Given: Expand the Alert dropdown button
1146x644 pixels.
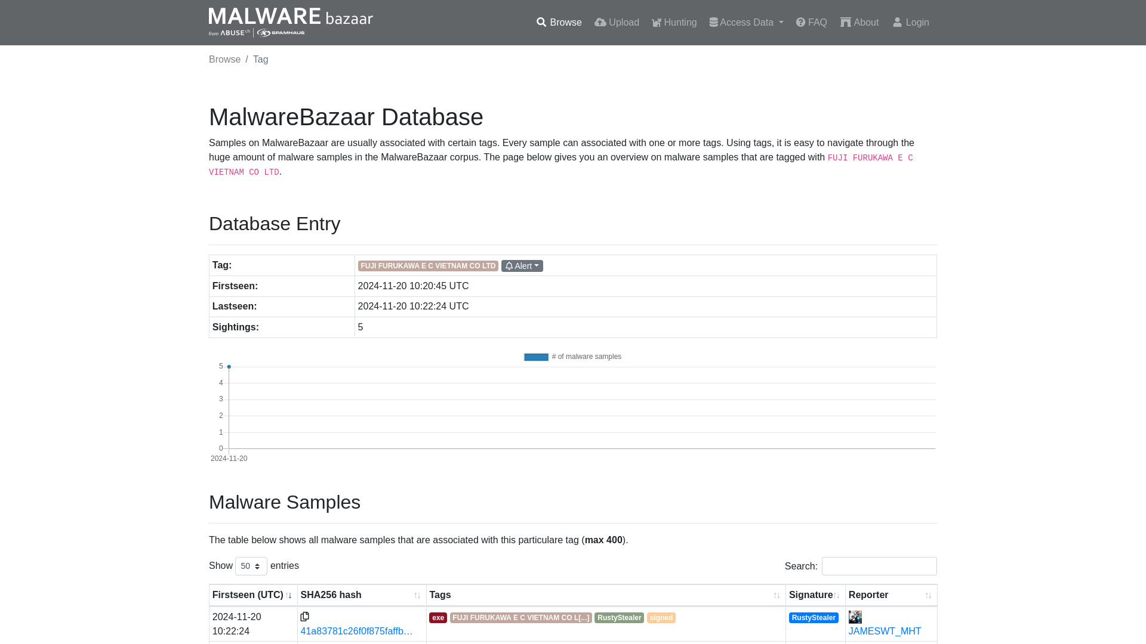Looking at the screenshot, I should pyautogui.click(x=522, y=265).
